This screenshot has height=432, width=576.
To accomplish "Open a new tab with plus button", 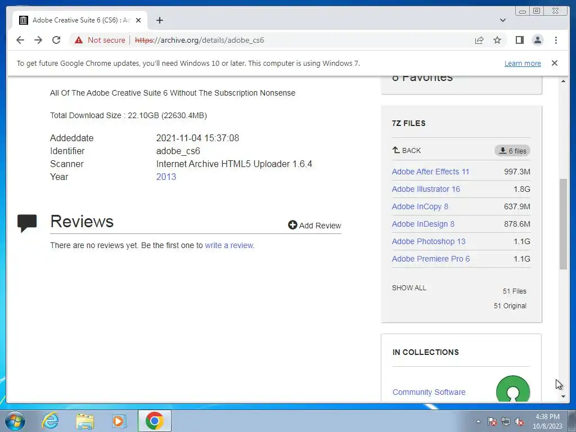I will click(x=159, y=20).
